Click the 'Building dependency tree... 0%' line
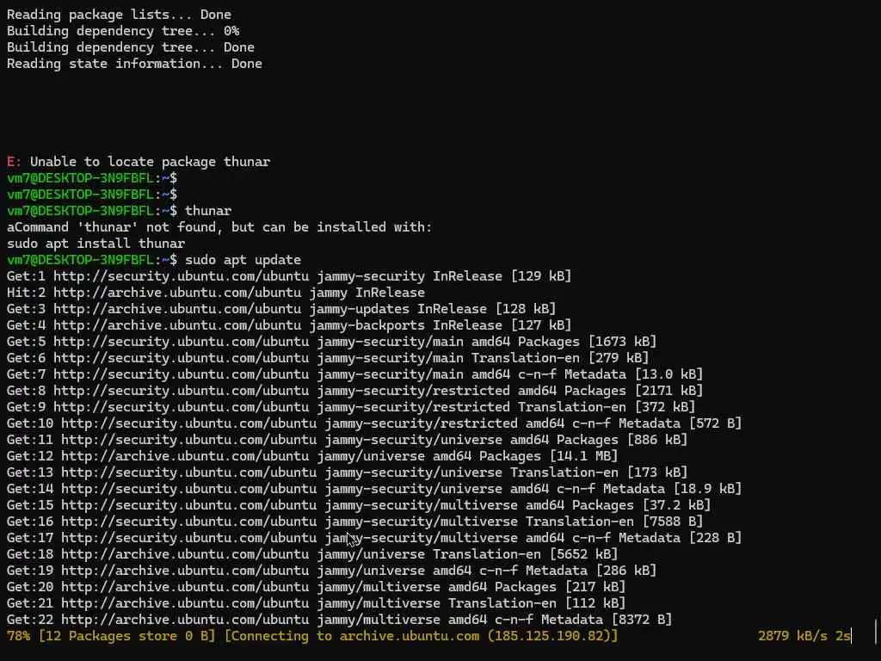 tap(122, 31)
